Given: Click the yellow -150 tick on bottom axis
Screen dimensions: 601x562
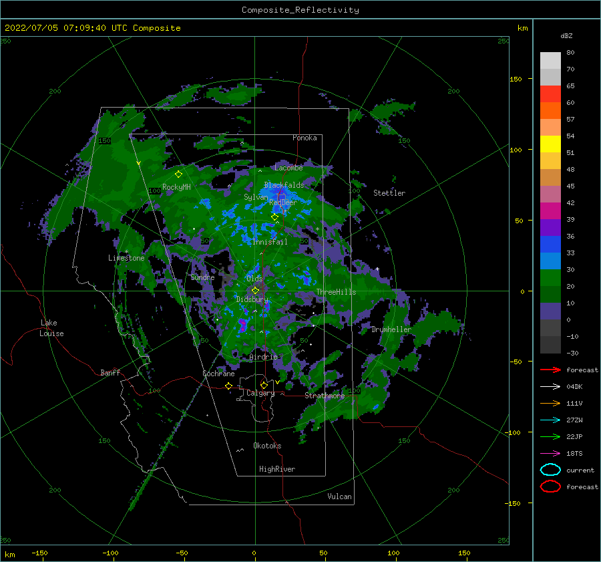Looking at the screenshot, I should (39, 553).
